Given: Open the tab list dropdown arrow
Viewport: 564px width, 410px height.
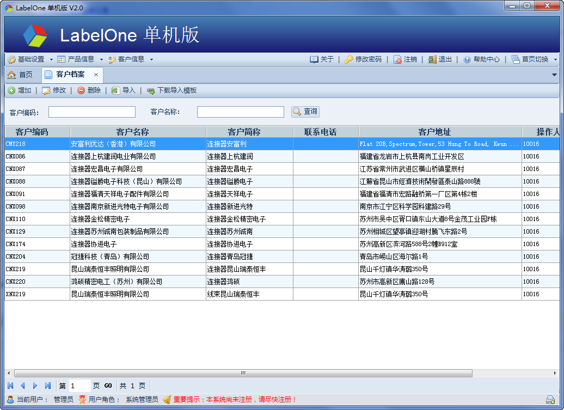Looking at the screenshot, I should pos(554,75).
